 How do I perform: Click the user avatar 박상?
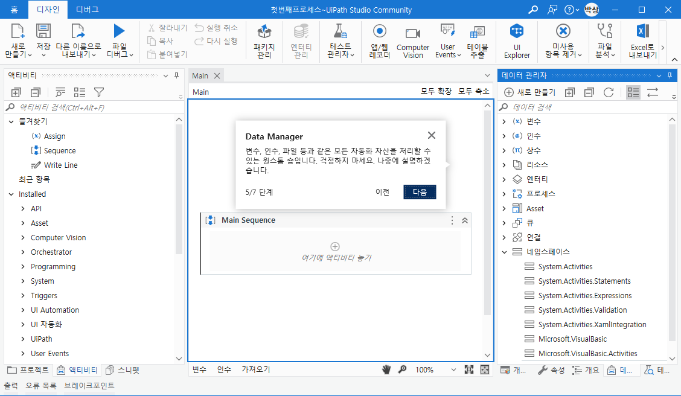click(x=592, y=10)
